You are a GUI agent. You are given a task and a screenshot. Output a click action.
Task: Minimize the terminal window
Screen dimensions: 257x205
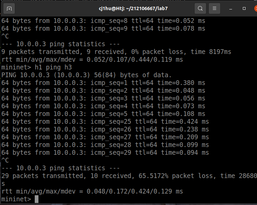point(231,8)
